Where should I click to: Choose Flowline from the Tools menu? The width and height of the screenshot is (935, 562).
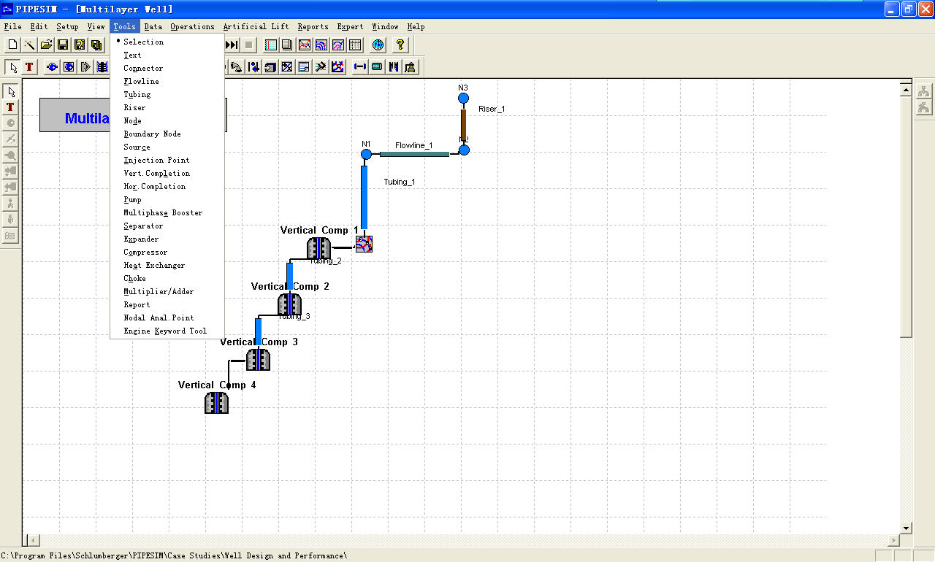coord(167,81)
